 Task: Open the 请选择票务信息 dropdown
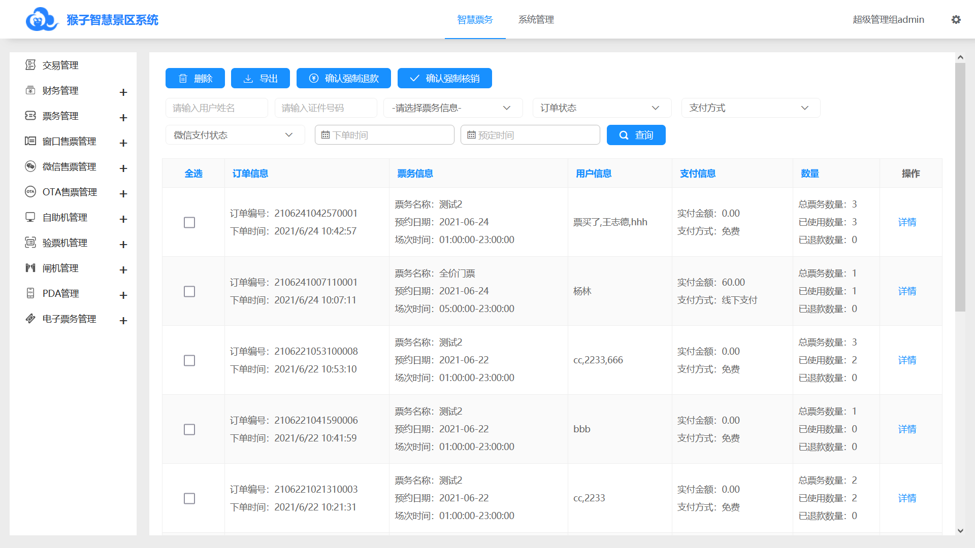[453, 108]
